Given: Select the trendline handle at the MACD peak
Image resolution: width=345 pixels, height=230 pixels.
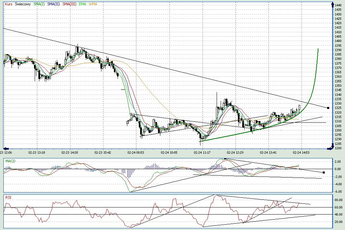Looking at the screenshot, I should pos(225,158).
